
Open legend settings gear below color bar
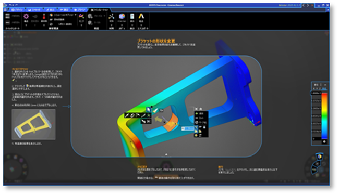(x=324, y=142)
